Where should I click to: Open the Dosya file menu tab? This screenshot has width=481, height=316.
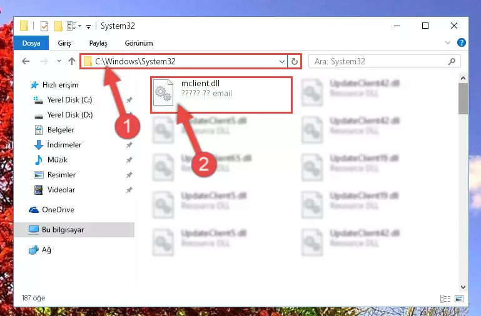tap(31, 43)
